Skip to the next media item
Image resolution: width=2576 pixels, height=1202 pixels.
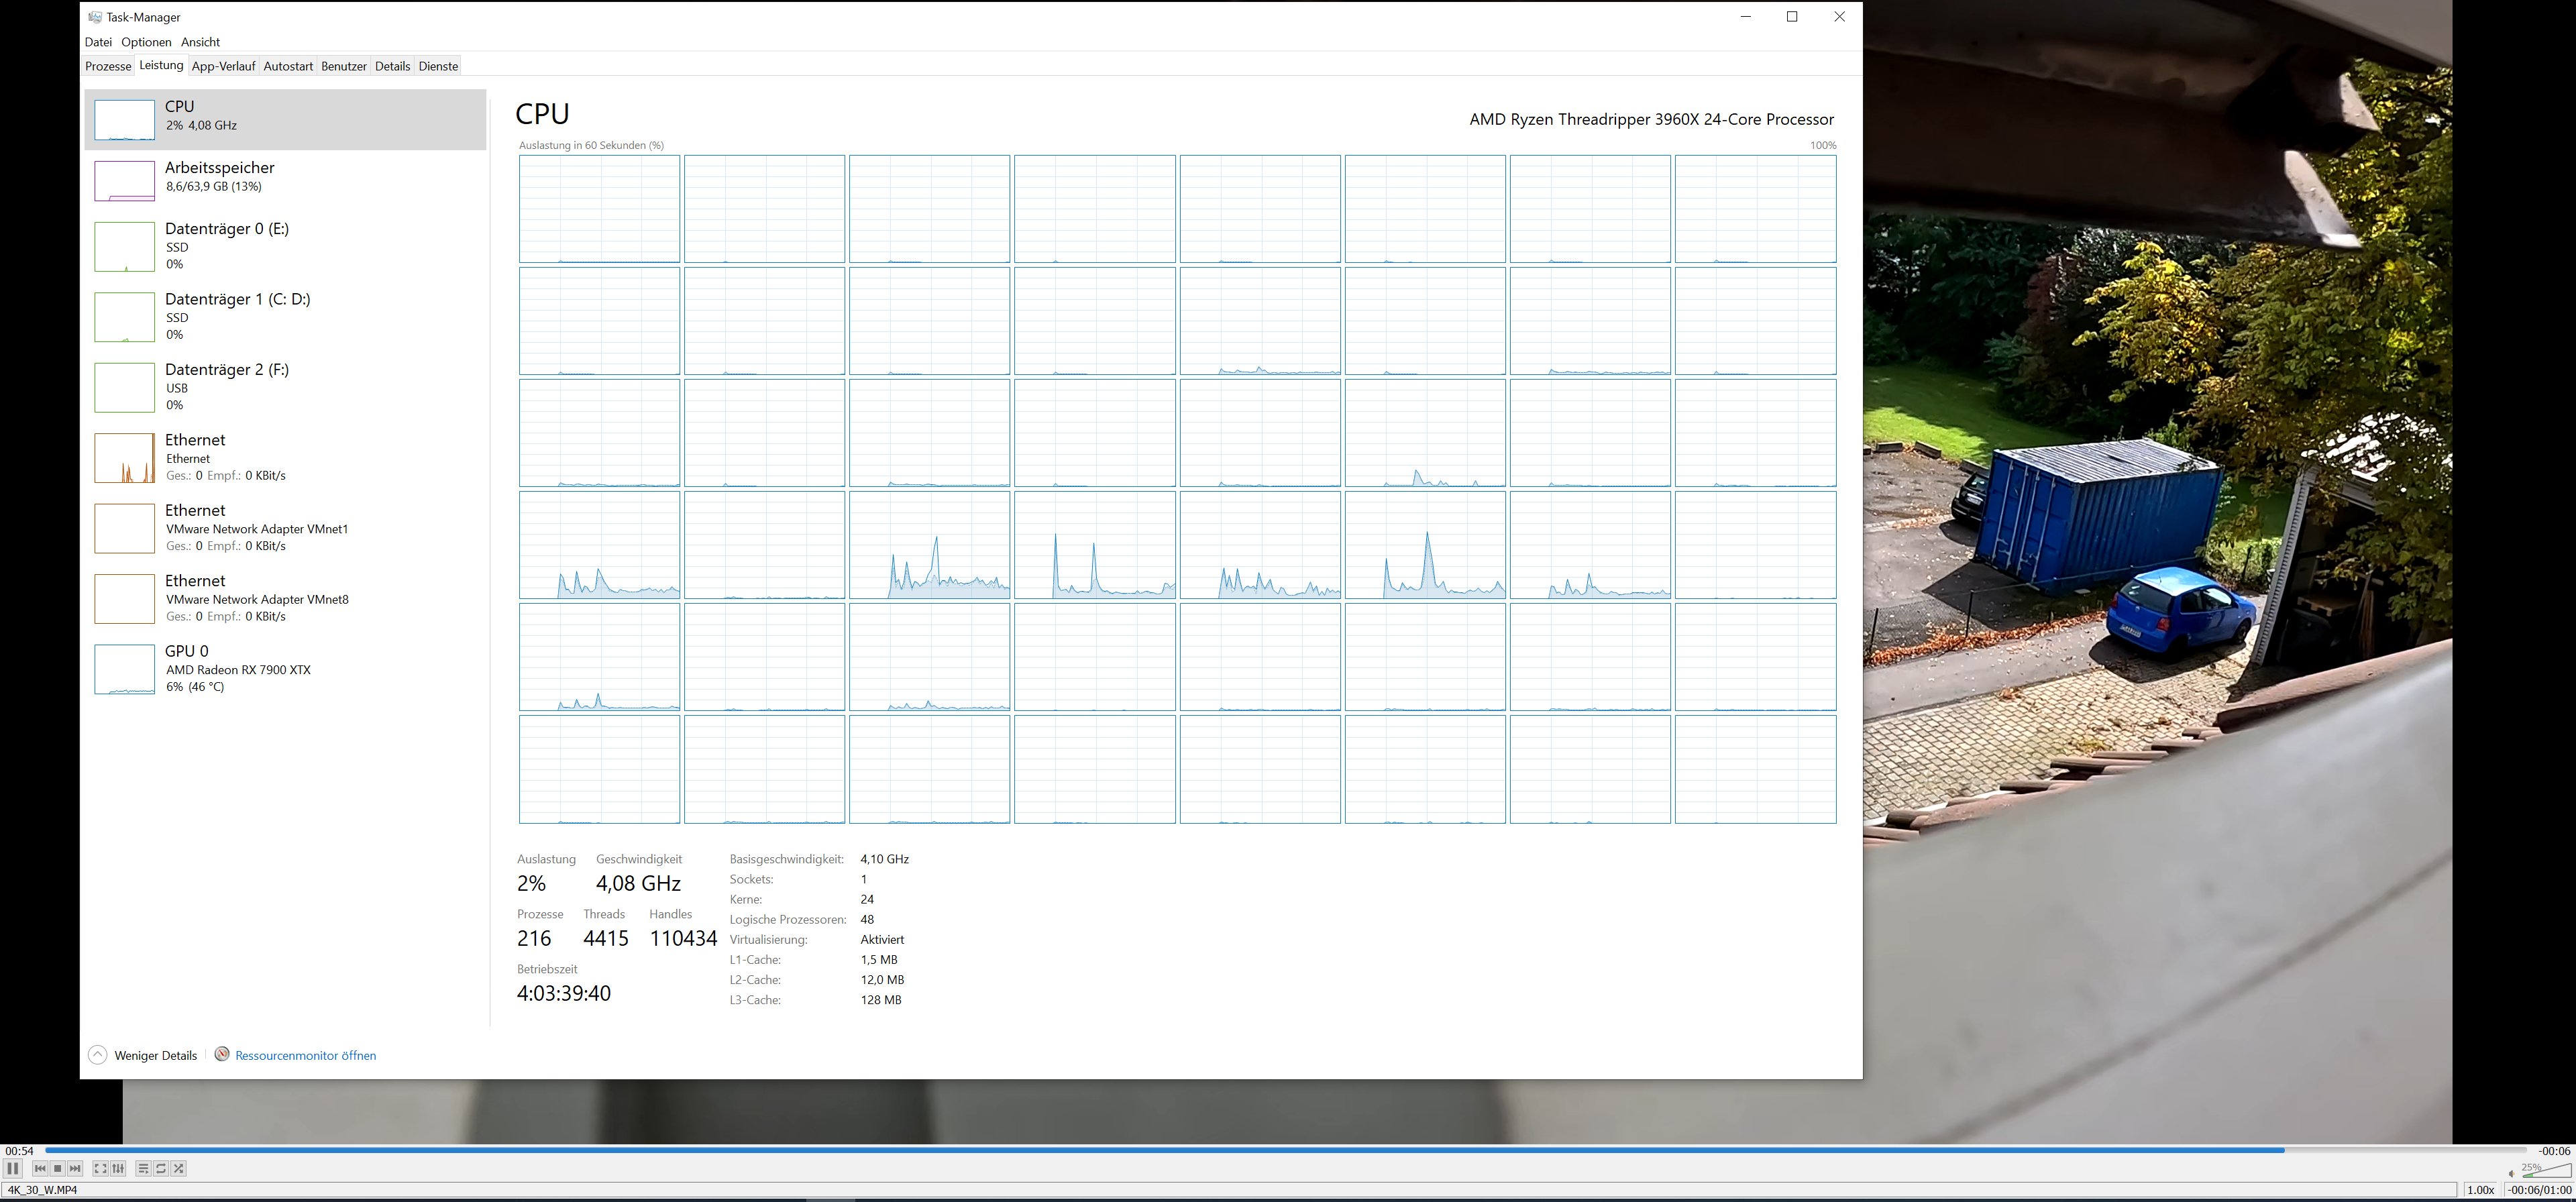coord(75,1168)
